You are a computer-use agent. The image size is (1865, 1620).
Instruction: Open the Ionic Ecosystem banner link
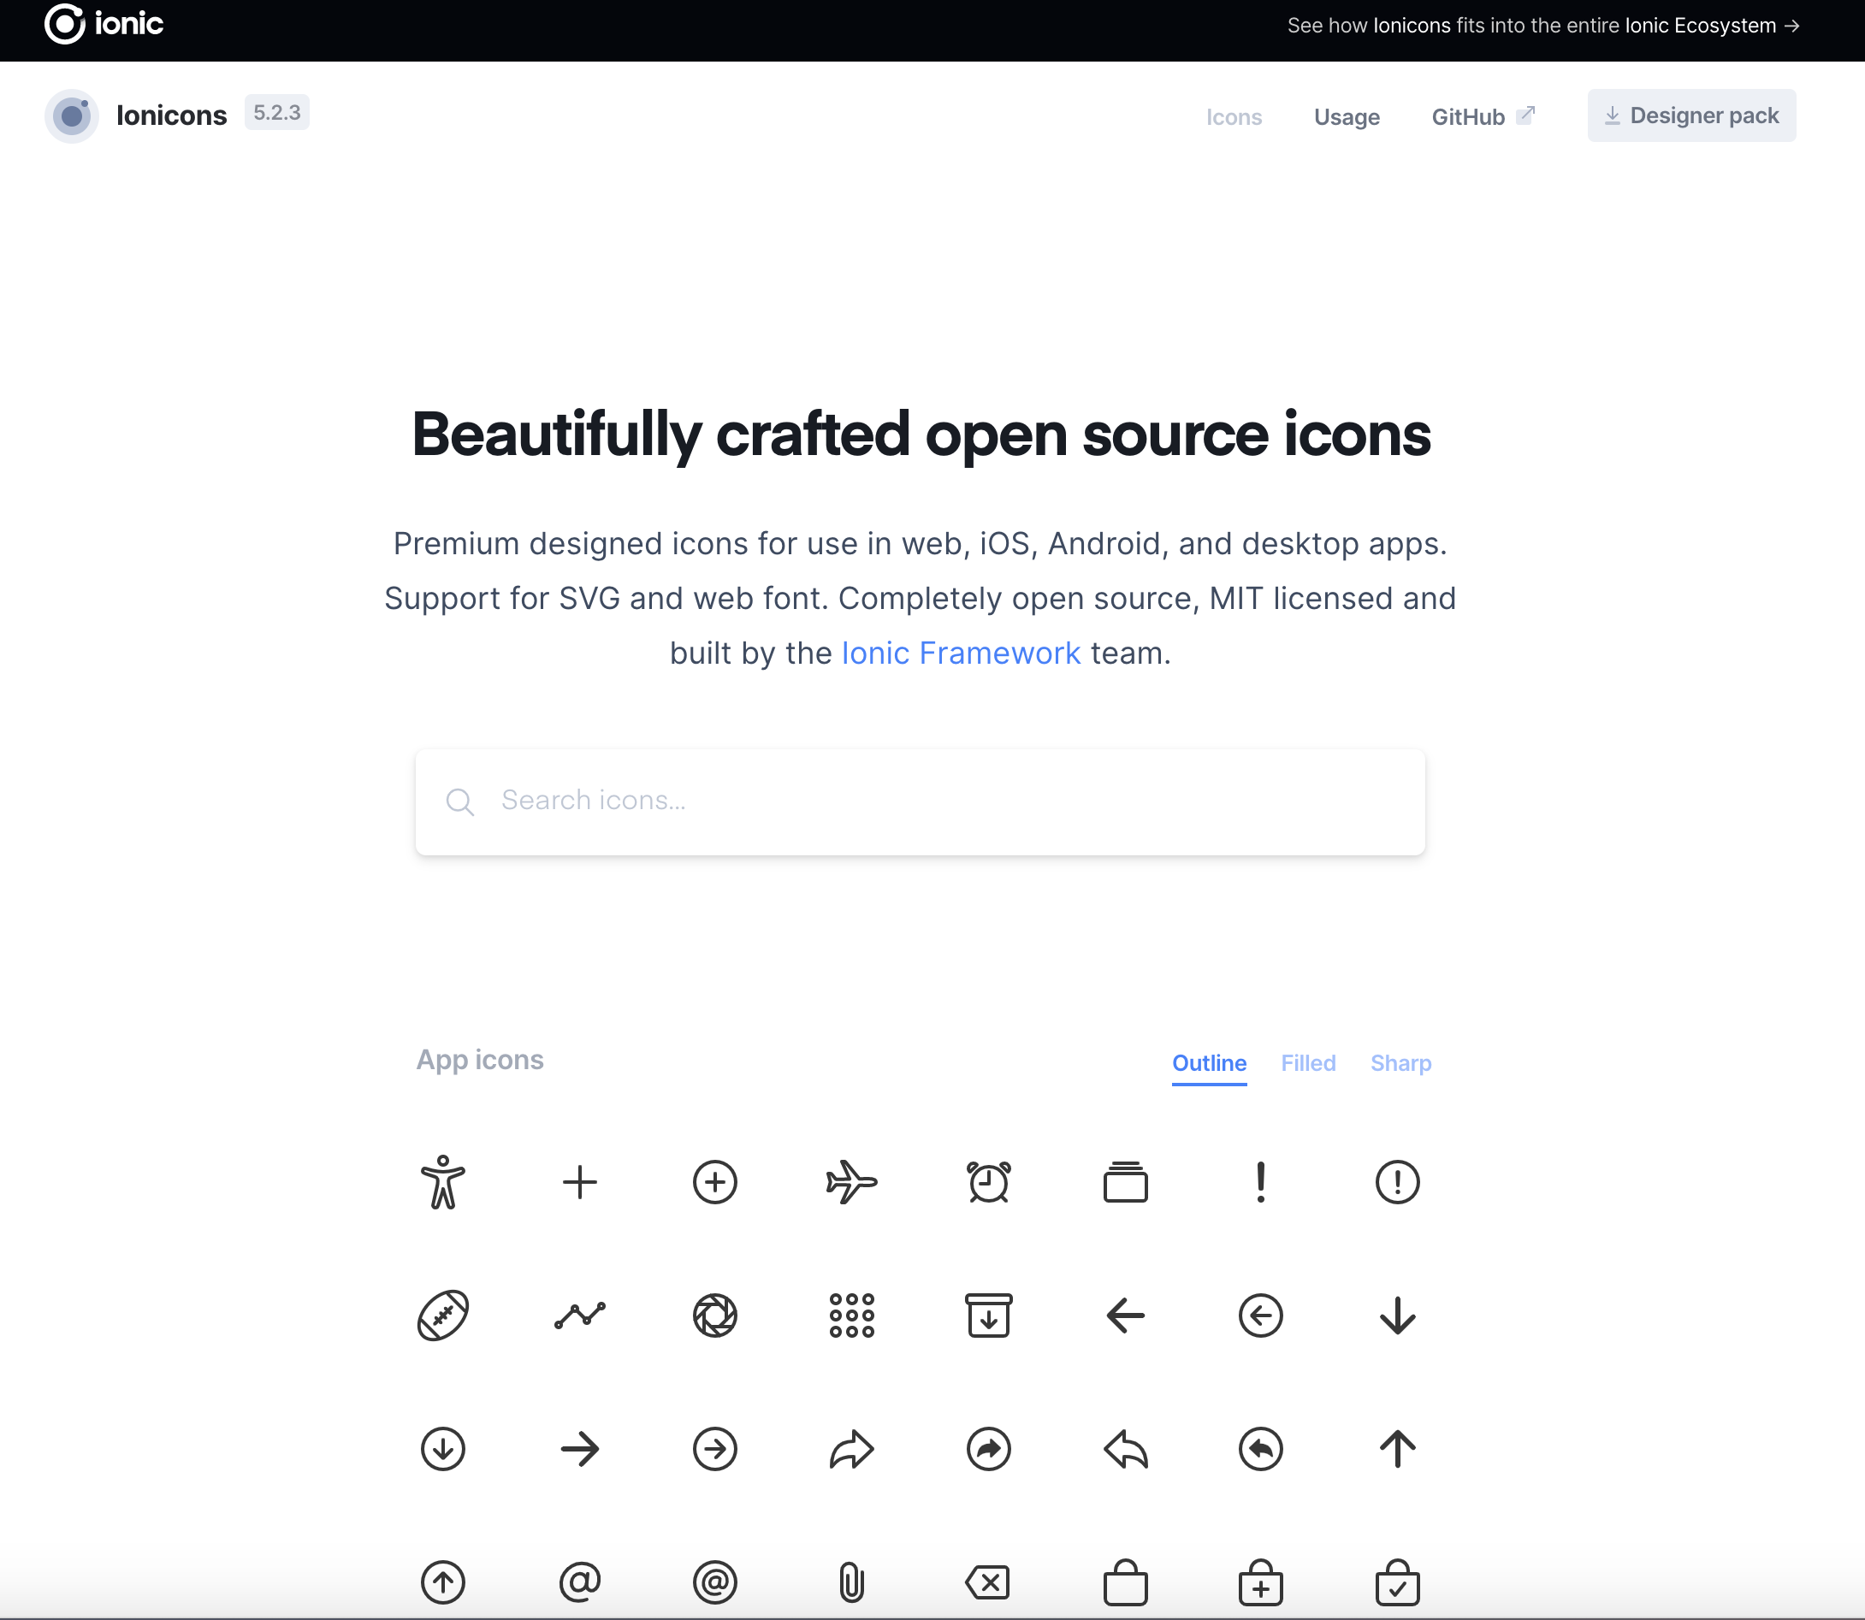click(x=1542, y=26)
